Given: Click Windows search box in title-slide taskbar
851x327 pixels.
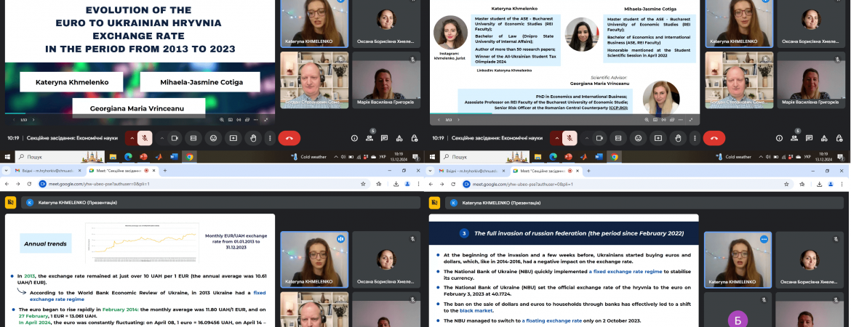Looking at the screenshot, I should pyautogui.click(x=59, y=157).
